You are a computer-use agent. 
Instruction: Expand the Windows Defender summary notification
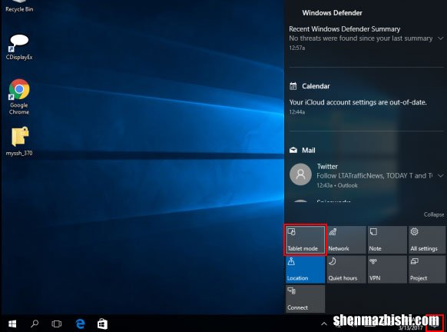coord(440,38)
